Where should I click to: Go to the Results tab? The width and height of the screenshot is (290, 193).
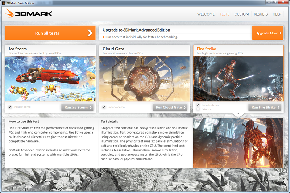(261, 14)
